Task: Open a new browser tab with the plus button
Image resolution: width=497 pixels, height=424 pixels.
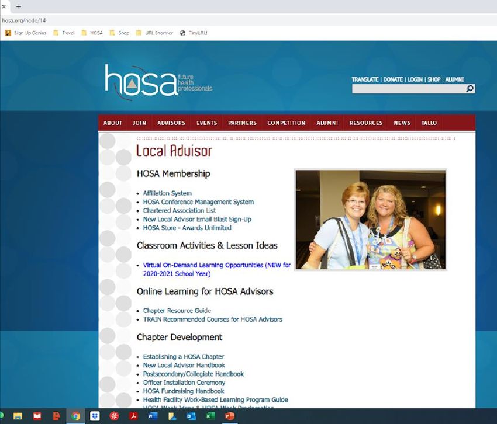Action: [x=19, y=6]
